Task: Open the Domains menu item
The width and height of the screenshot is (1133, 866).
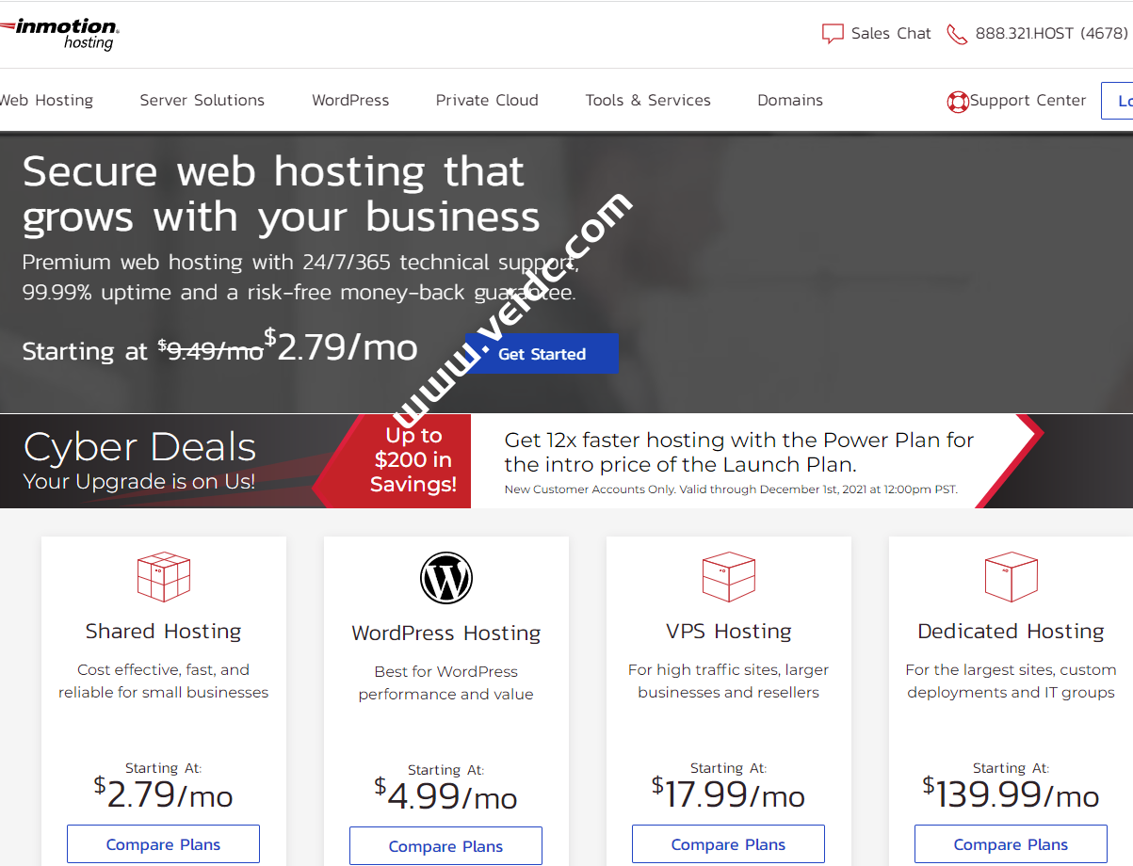Action: click(790, 100)
